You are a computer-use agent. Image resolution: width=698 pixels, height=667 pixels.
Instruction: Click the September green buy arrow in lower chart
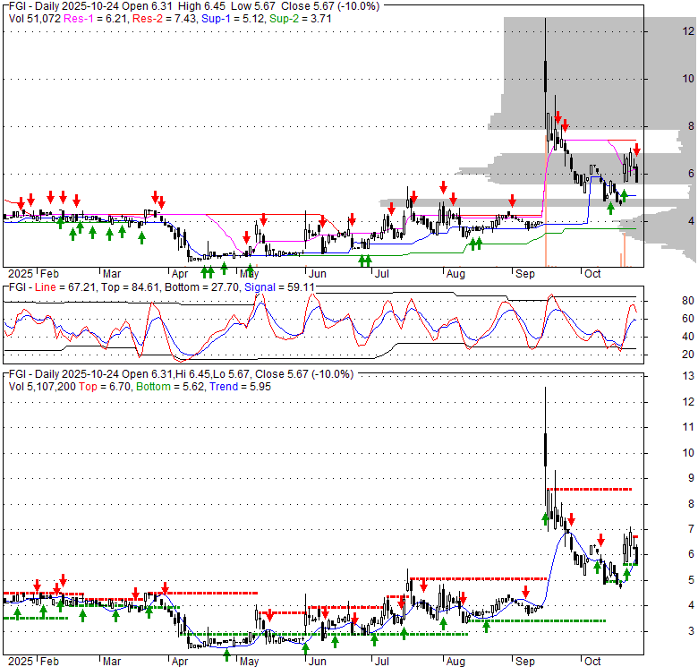point(545,519)
